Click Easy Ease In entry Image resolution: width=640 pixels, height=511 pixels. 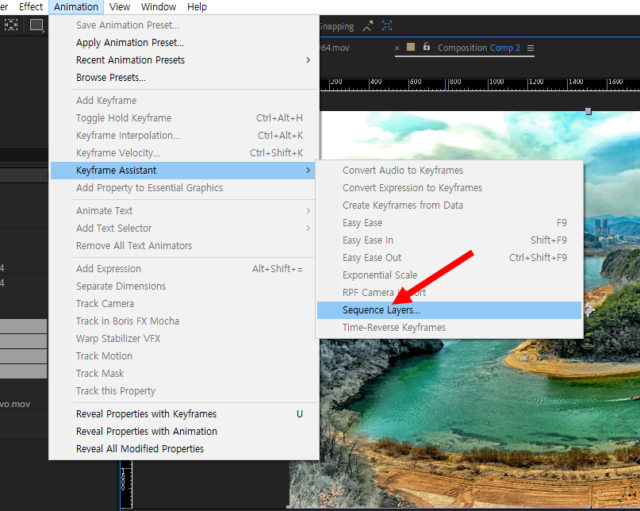click(x=450, y=240)
